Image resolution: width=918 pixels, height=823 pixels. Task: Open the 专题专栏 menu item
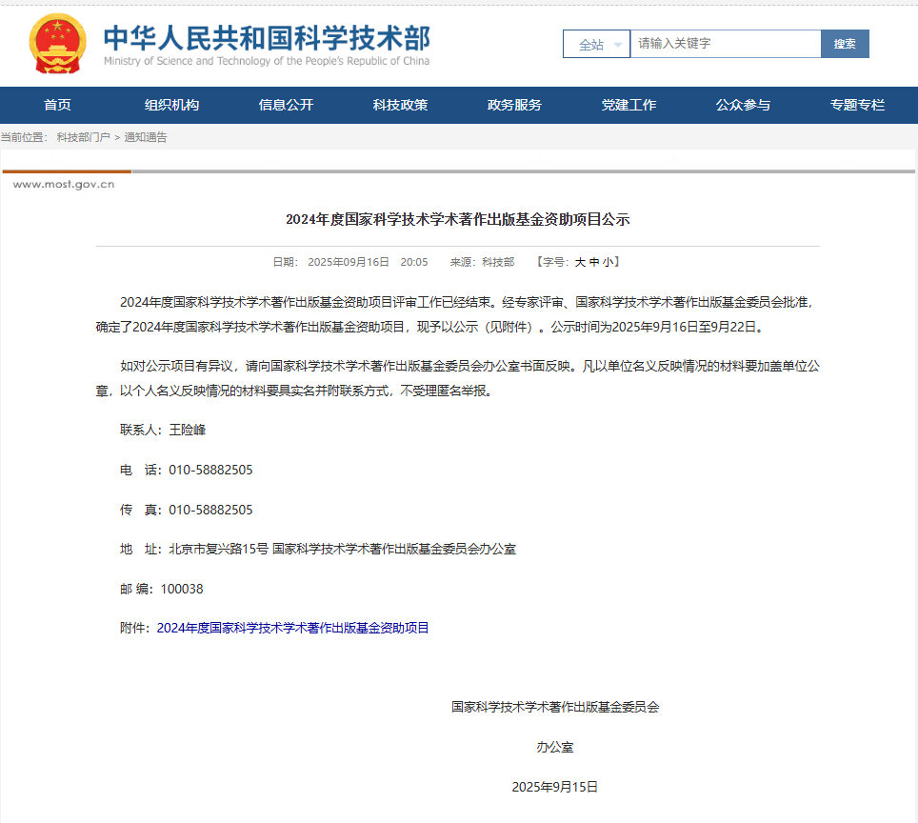857,105
